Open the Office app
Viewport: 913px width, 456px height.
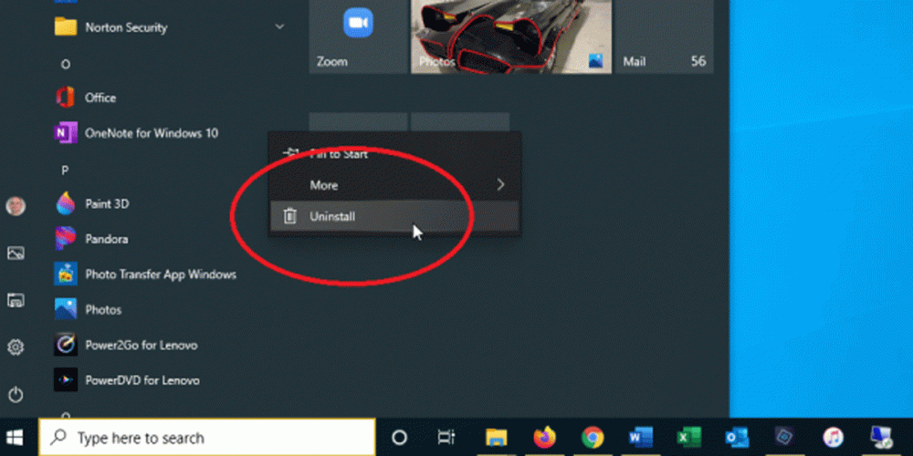pos(100,98)
